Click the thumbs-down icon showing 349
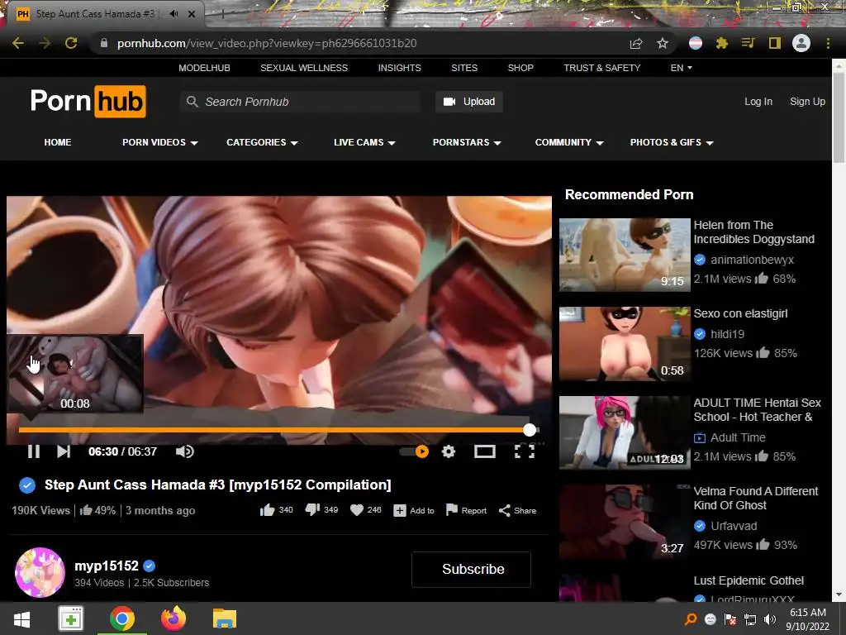The width and height of the screenshot is (846, 635). coord(312,509)
